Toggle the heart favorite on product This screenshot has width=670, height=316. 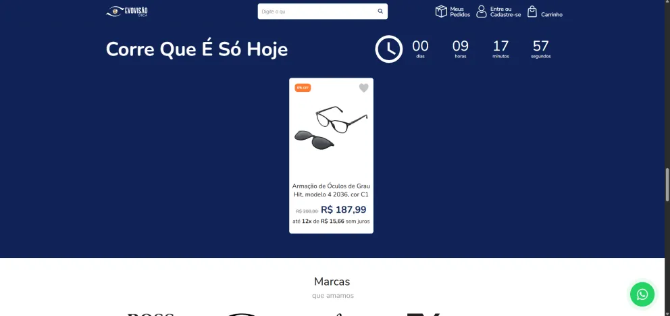(363, 88)
